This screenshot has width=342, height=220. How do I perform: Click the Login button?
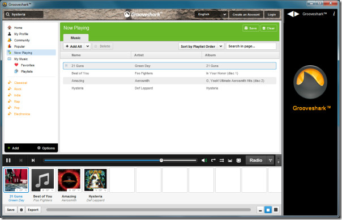coord(272,14)
